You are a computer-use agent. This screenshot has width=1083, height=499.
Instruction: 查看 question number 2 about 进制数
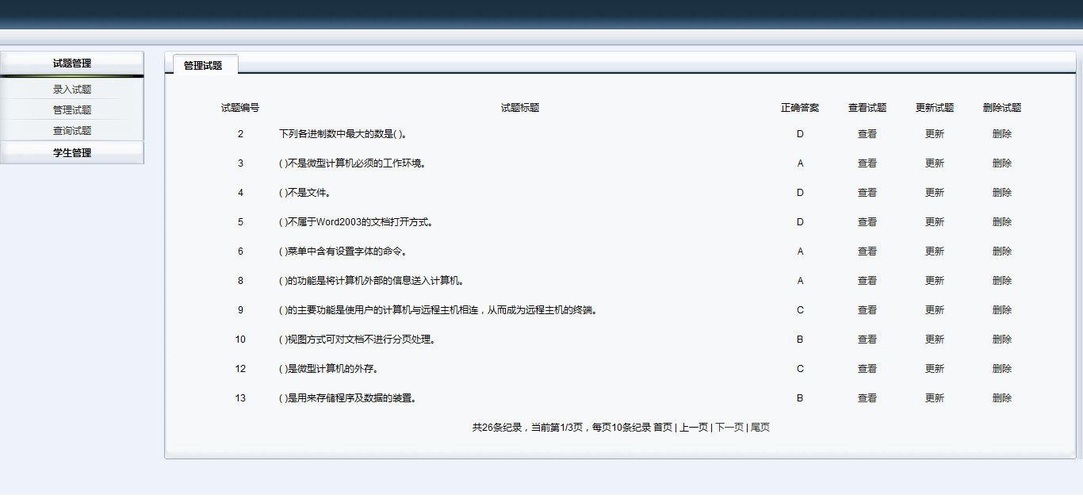[867, 133]
